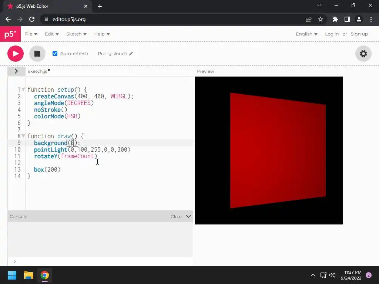Clear the console output
The width and height of the screenshot is (379, 284).
click(176, 217)
